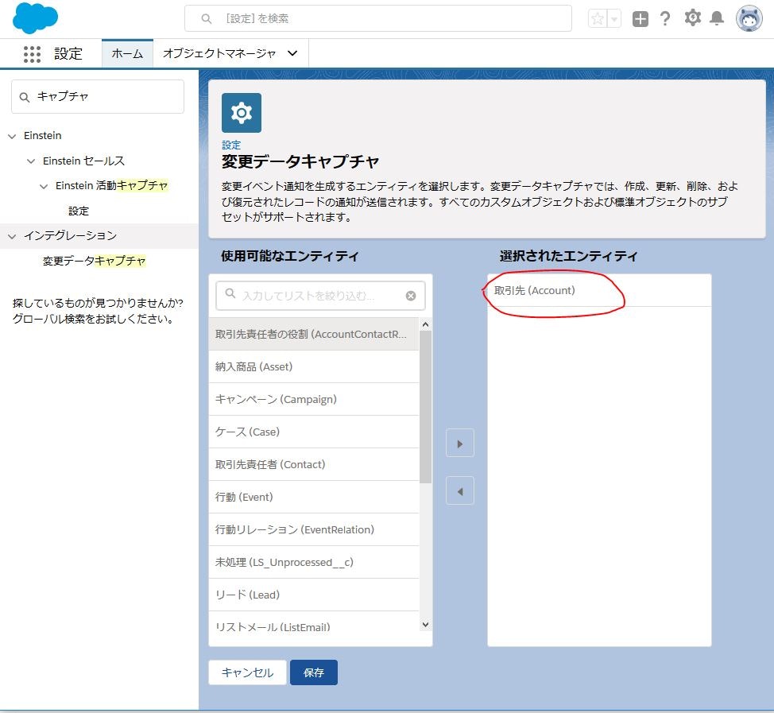Click the plus icon in the top bar
The width and height of the screenshot is (774, 713).
click(x=640, y=17)
